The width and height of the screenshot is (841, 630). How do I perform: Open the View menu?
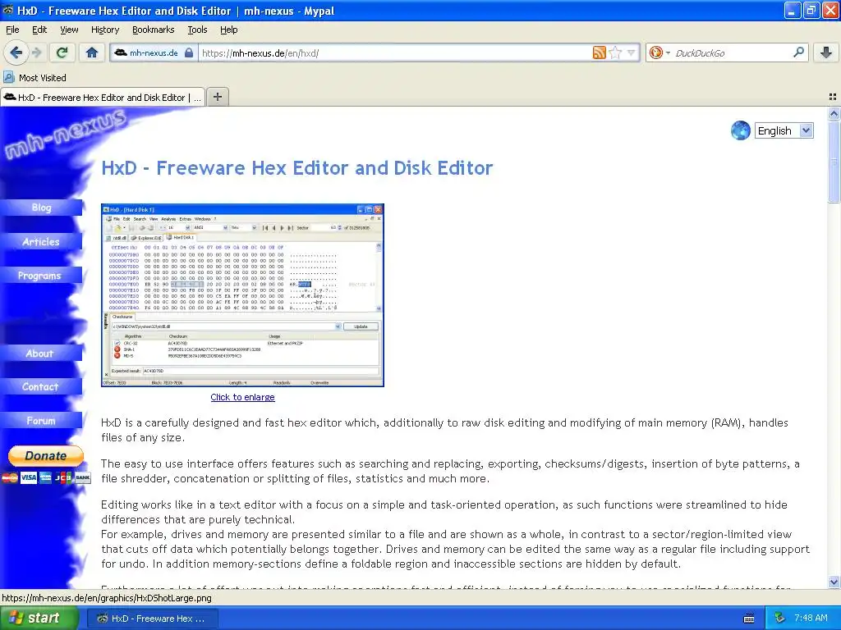tap(69, 30)
